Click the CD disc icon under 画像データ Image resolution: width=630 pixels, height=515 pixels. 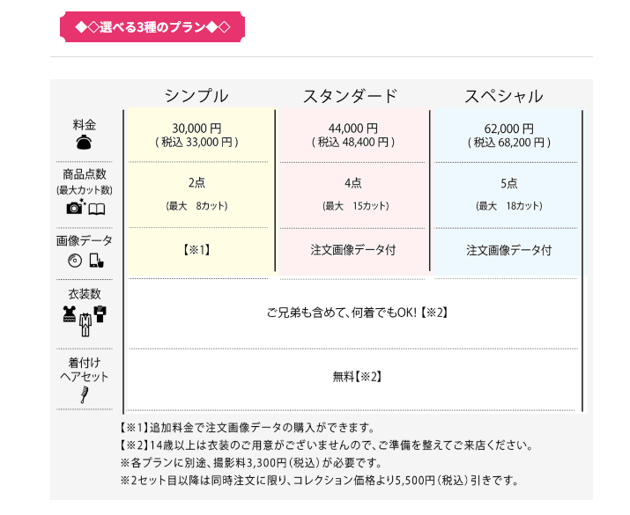point(75,261)
